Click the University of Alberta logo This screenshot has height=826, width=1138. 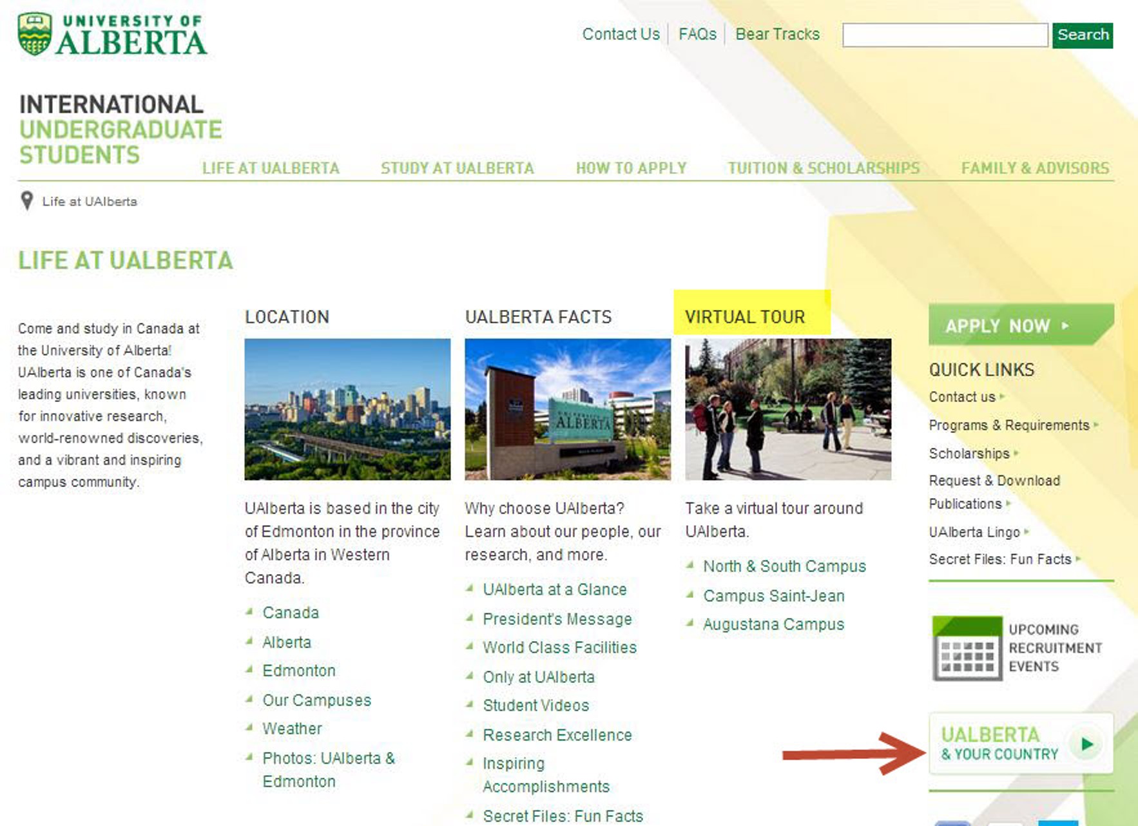coord(112,34)
